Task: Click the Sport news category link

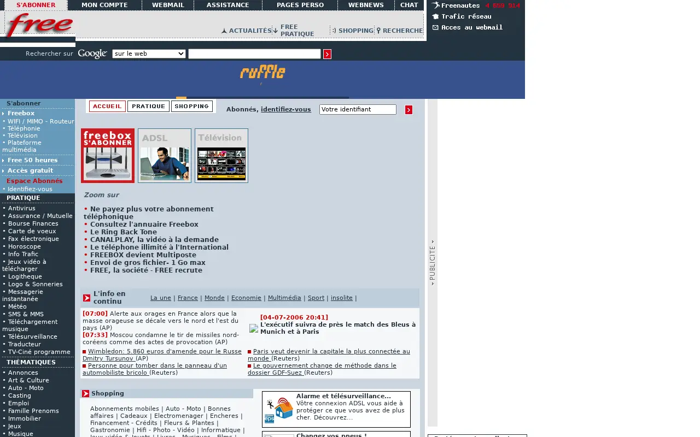Action: click(x=316, y=298)
